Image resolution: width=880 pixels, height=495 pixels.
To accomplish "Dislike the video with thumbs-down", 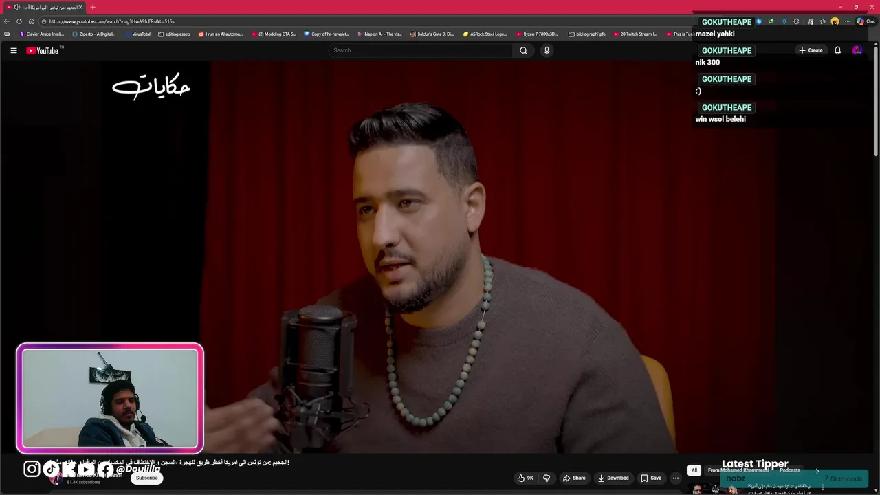I will tap(547, 478).
